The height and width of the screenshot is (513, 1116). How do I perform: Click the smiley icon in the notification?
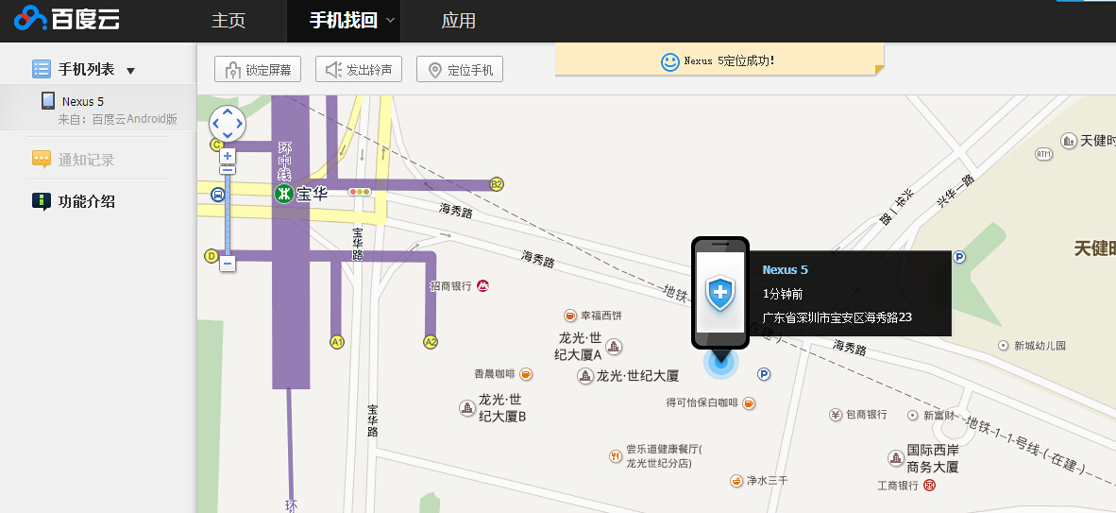[669, 62]
